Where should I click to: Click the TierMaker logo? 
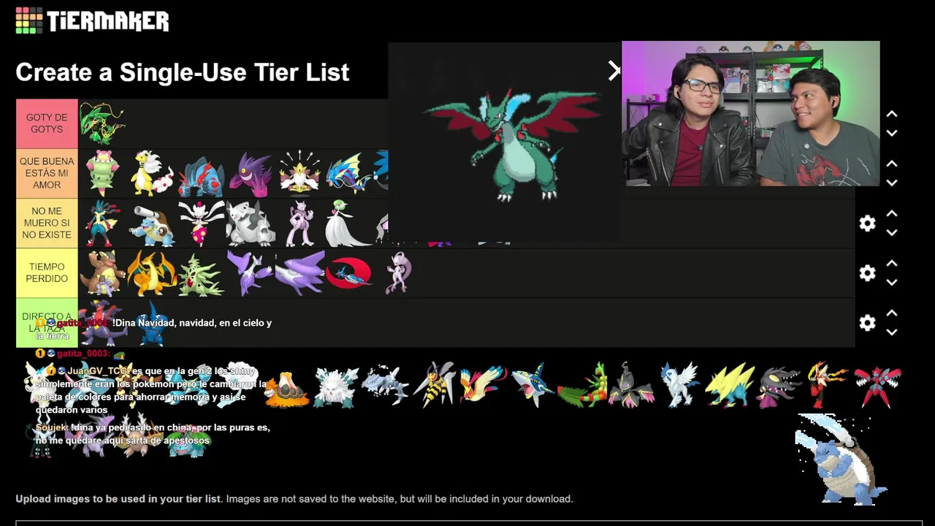92,20
